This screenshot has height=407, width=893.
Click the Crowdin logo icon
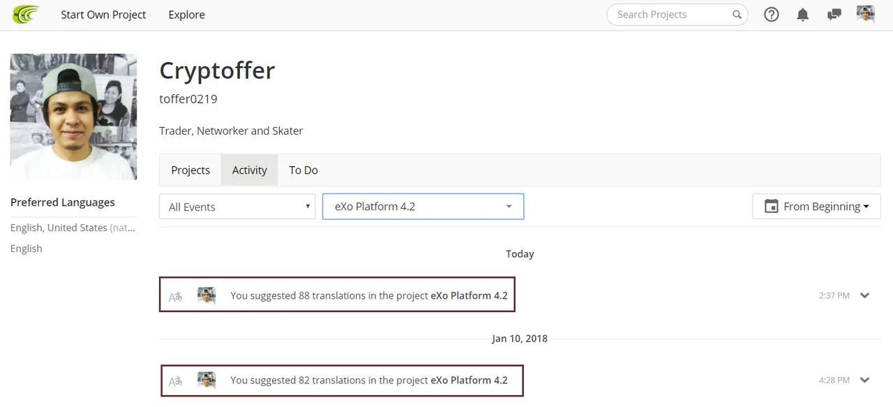[26, 14]
